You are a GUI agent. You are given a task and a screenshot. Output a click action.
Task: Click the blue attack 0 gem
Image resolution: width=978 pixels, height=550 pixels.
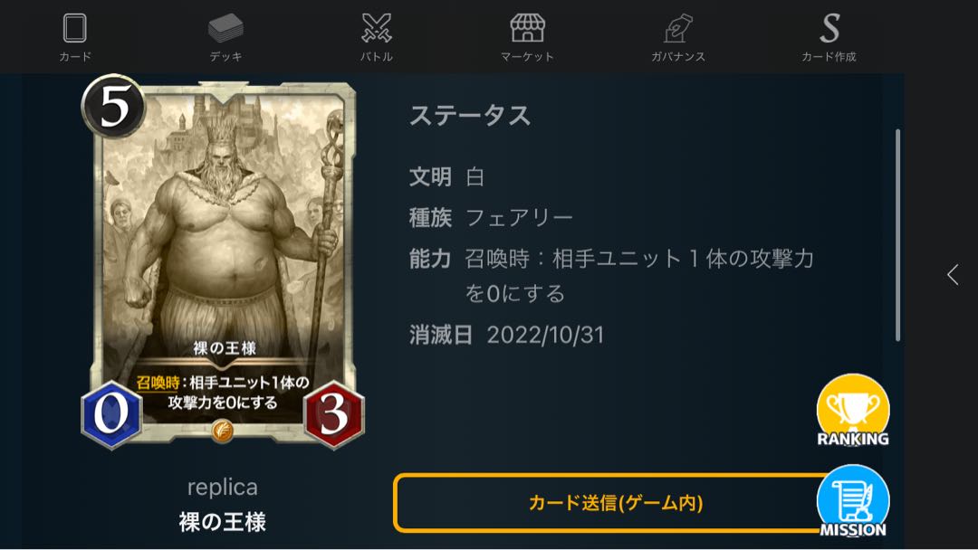[x=111, y=413]
